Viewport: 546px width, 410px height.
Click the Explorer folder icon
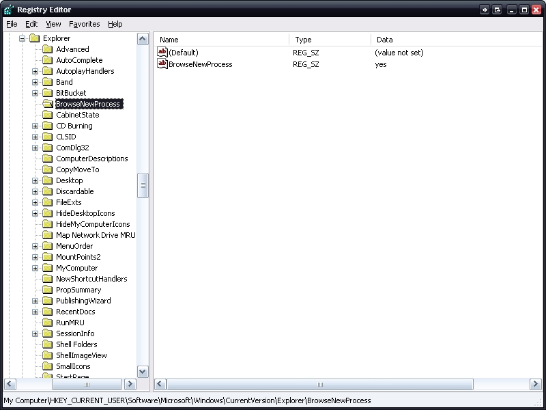[x=35, y=38]
